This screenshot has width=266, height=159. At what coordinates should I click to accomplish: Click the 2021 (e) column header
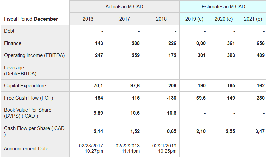click(x=253, y=19)
